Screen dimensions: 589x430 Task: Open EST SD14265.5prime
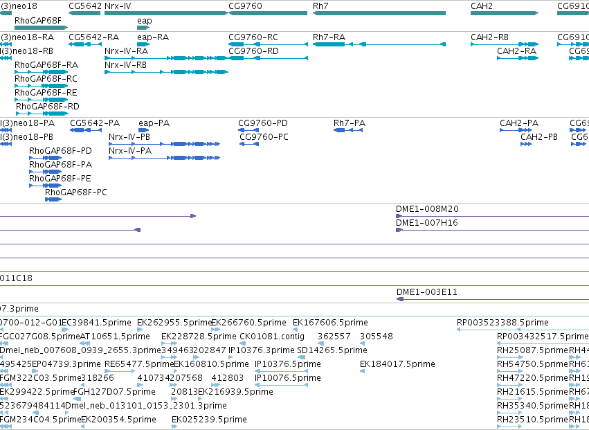(x=301, y=357)
